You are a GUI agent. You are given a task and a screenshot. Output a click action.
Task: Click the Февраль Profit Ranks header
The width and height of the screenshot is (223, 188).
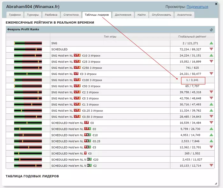tap(23, 29)
